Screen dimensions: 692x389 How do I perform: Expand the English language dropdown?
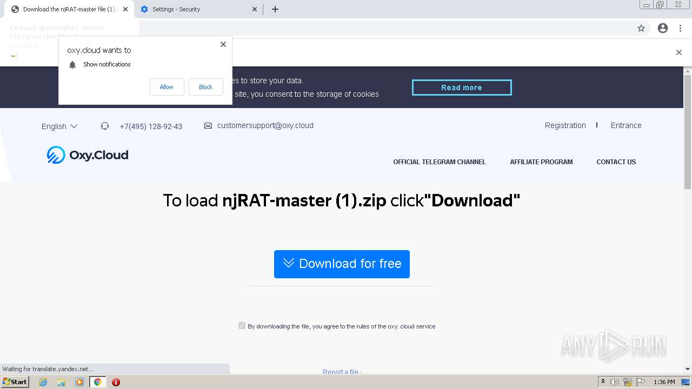tap(59, 126)
